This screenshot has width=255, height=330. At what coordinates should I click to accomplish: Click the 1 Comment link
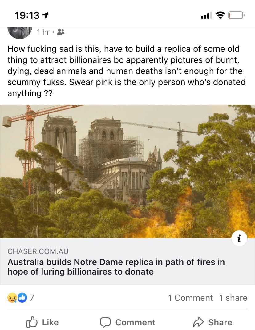point(190,298)
